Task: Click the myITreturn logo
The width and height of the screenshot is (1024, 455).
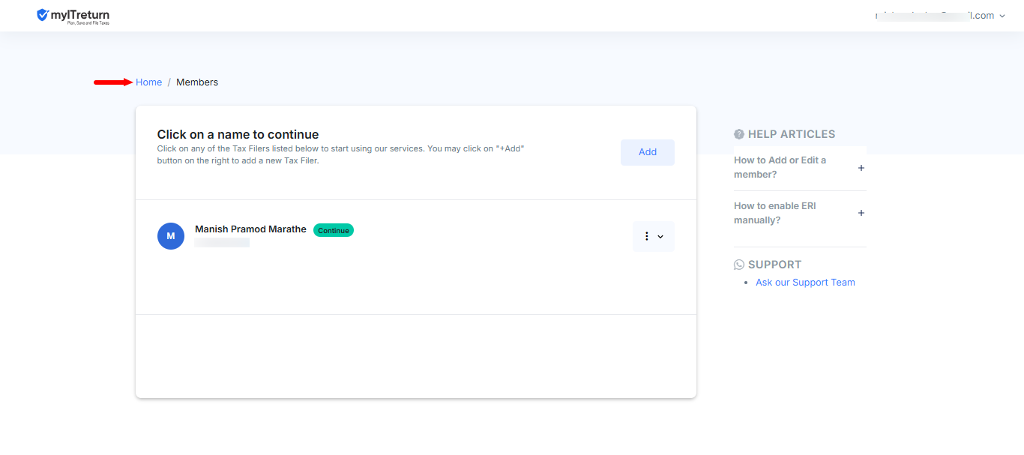Action: pyautogui.click(x=73, y=16)
